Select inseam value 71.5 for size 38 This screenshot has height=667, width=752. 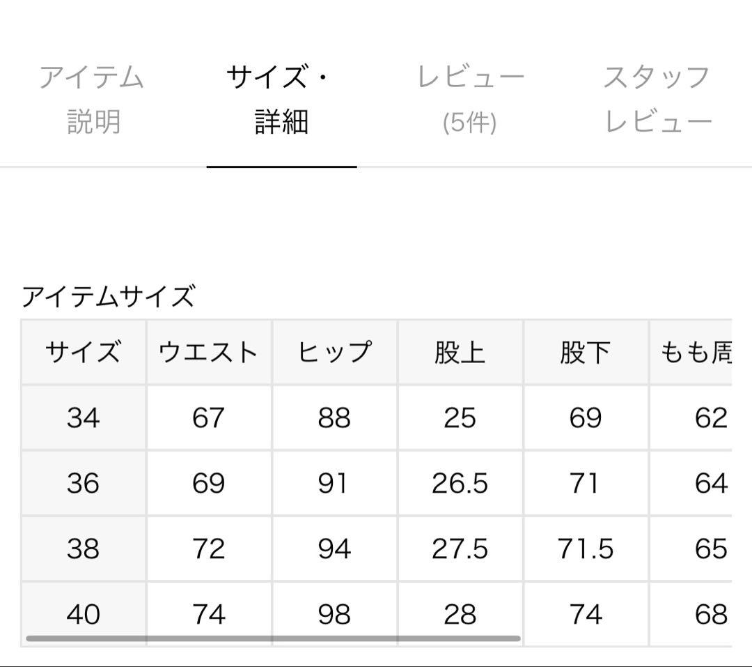point(585,548)
